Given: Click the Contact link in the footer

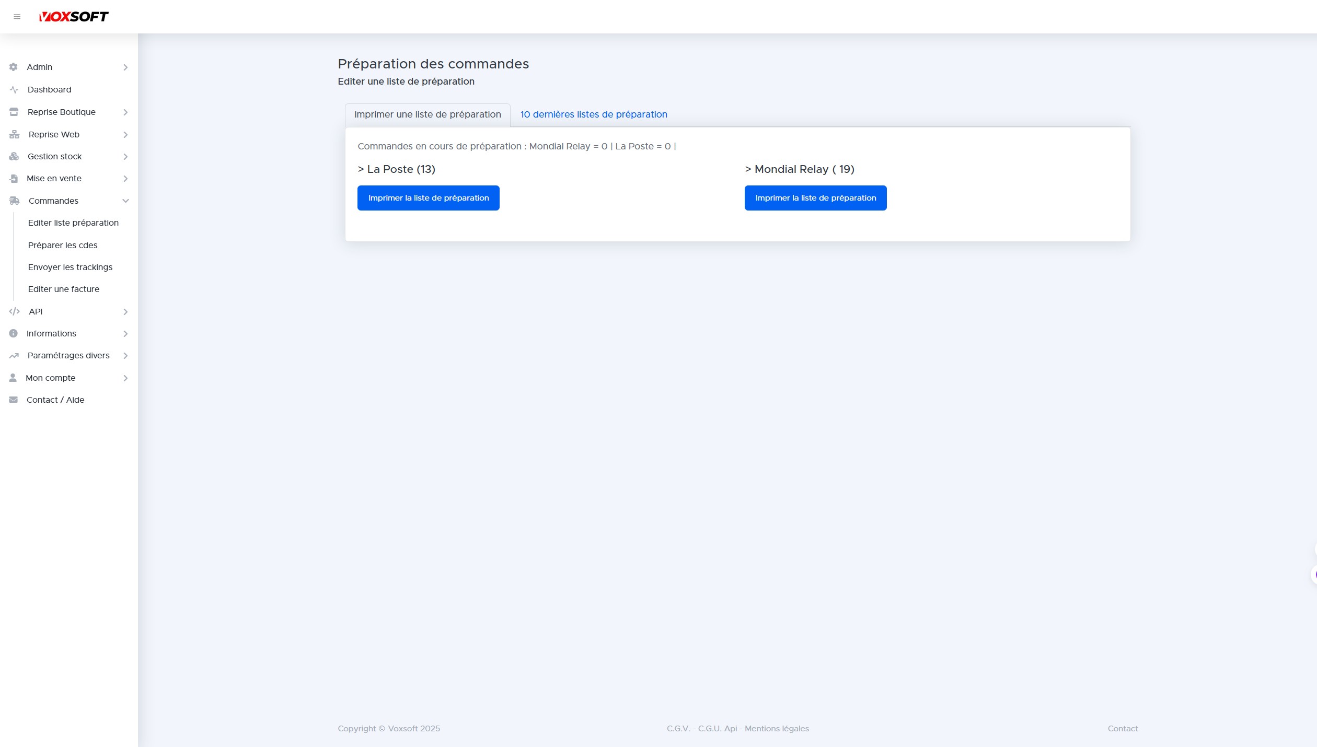Looking at the screenshot, I should point(1122,728).
